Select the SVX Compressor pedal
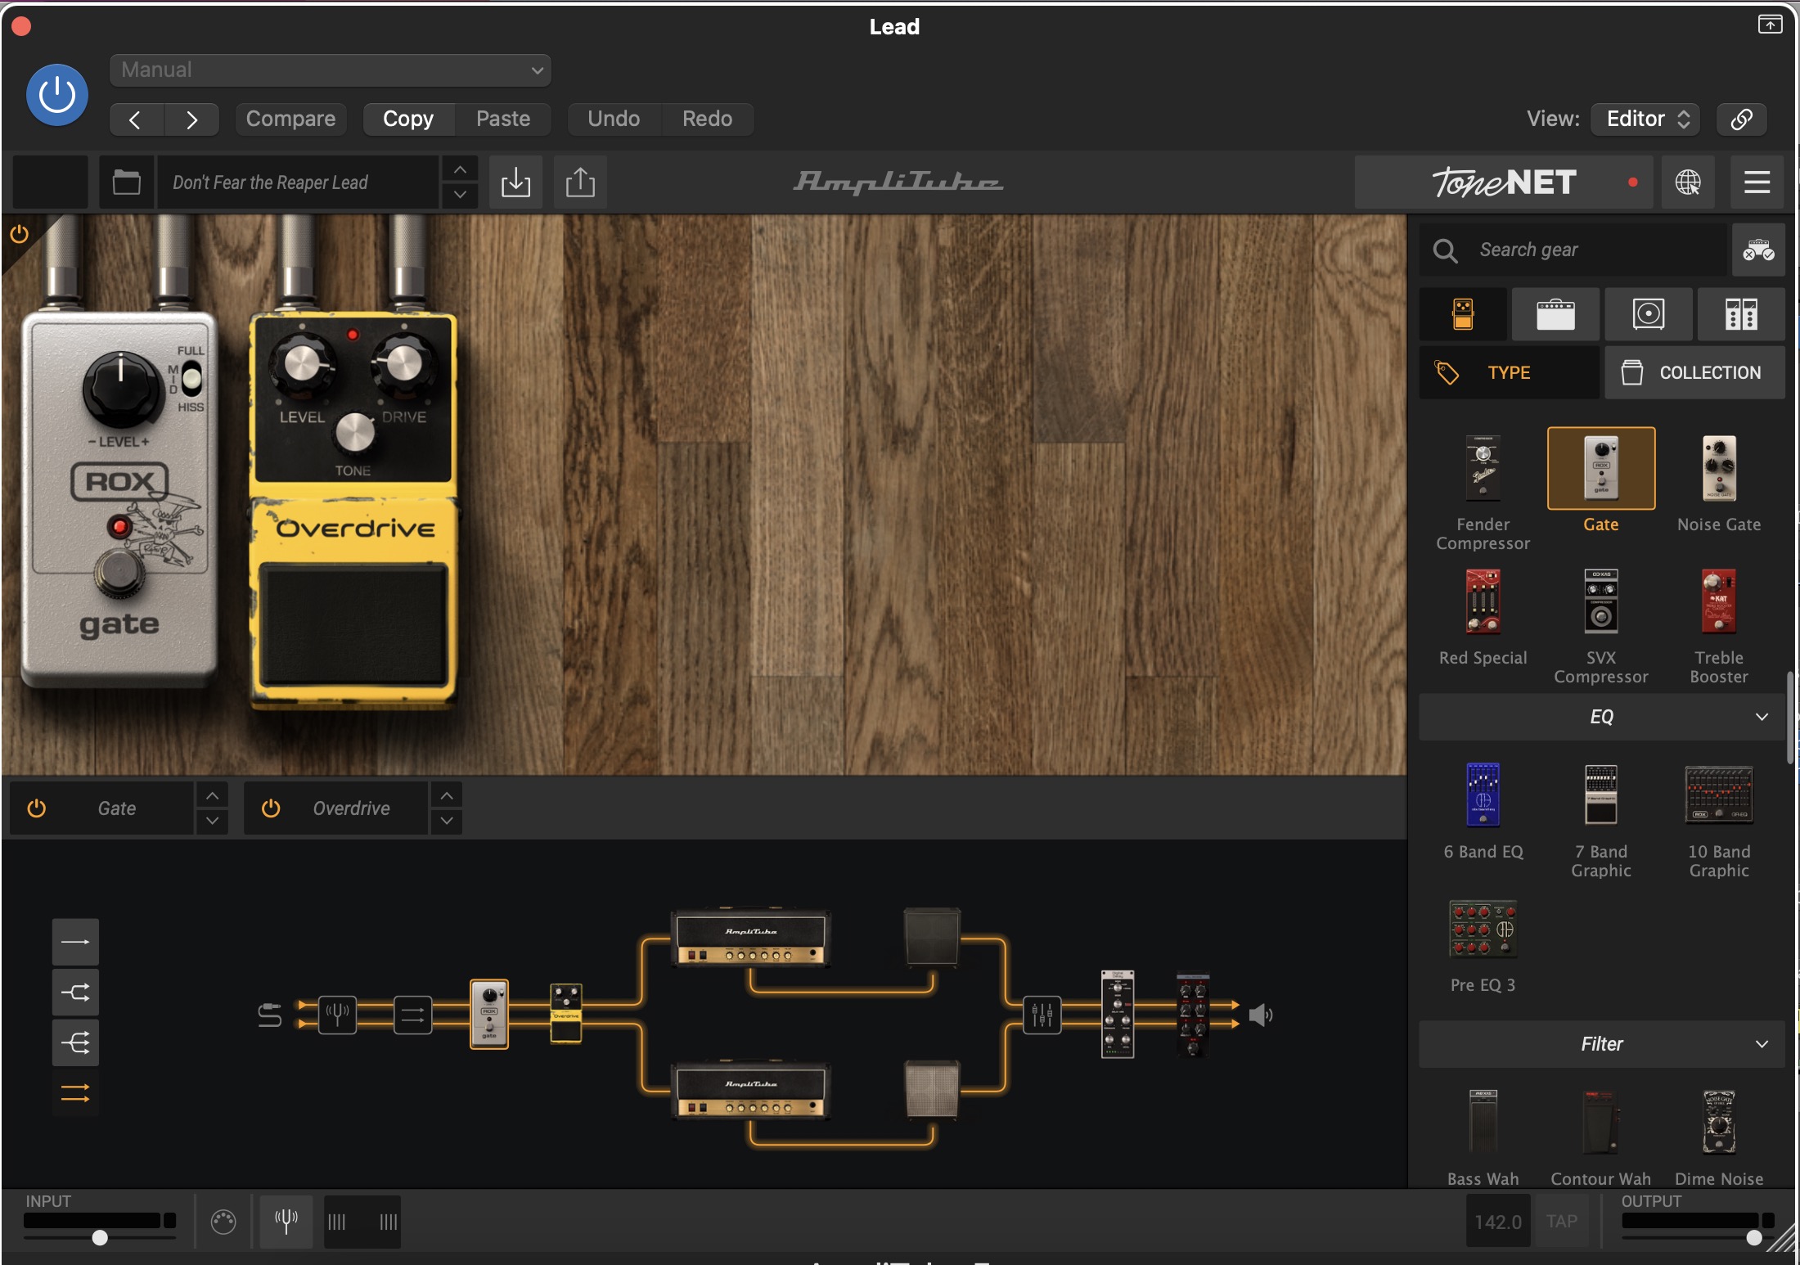This screenshot has width=1800, height=1265. 1600,626
